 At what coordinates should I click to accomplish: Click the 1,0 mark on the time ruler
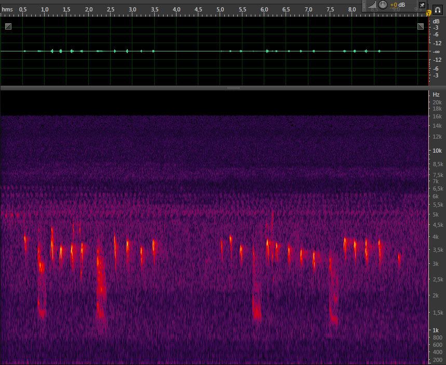[45, 9]
